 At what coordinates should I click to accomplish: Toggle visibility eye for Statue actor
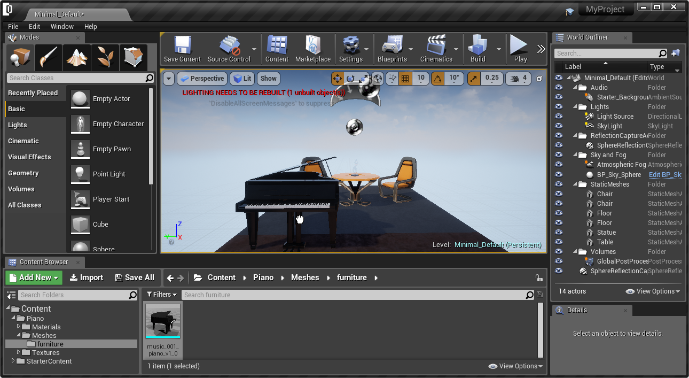(x=559, y=233)
